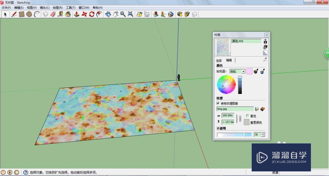Increase the opacity with up stepper
The height and width of the screenshot is (176, 329).
coord(263,134)
